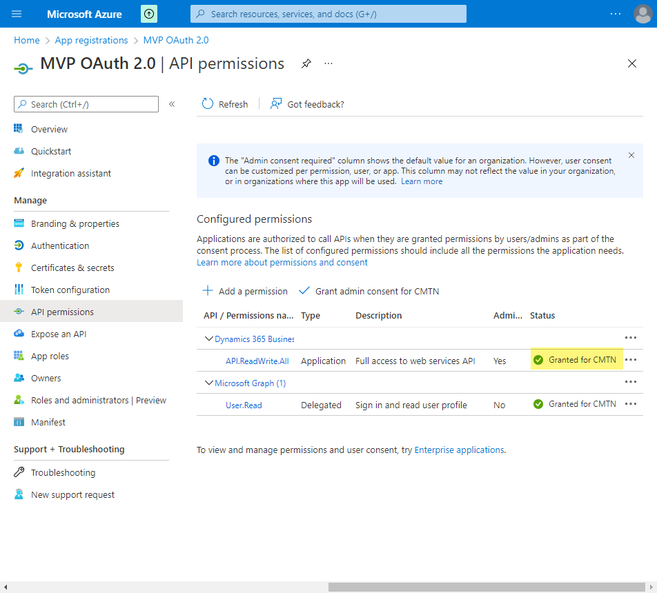Click the User.Read permission link

tap(244, 405)
